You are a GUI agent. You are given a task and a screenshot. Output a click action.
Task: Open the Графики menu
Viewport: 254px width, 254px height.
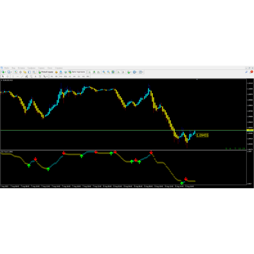point(31,68)
